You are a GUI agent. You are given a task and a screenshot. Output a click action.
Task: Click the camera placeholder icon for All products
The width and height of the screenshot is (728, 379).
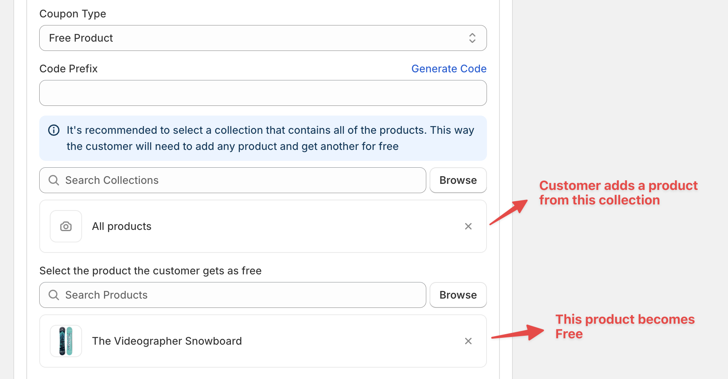pos(66,226)
